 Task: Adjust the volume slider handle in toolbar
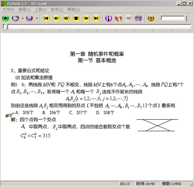[x=186, y=18]
